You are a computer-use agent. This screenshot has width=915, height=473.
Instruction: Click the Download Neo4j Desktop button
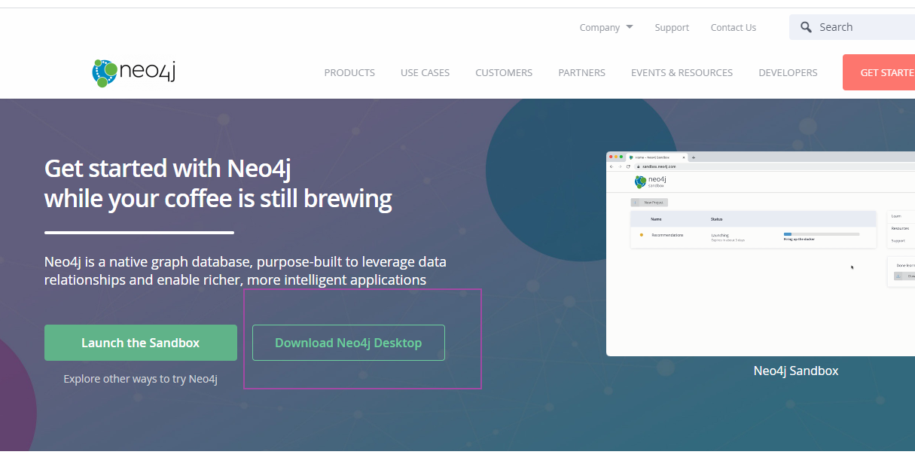click(x=348, y=343)
